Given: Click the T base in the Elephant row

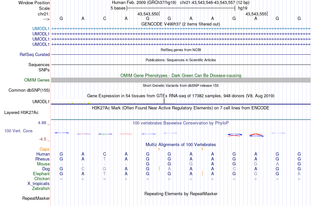Looking at the screenshot, I should (x=104, y=174).
